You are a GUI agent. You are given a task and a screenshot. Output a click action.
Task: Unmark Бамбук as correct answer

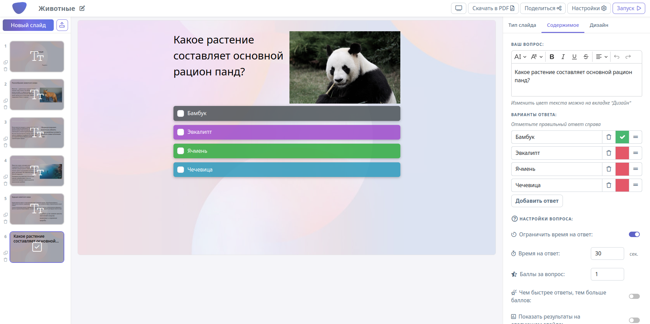click(622, 137)
